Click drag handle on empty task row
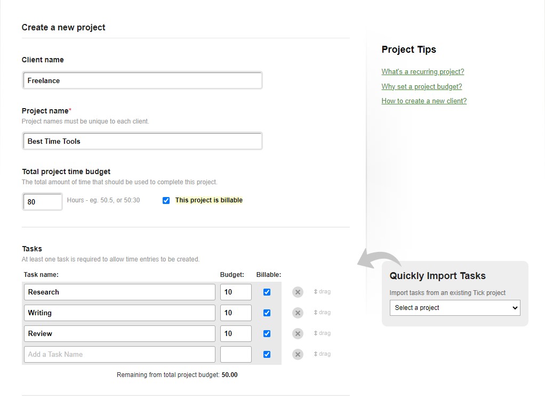 click(322, 354)
